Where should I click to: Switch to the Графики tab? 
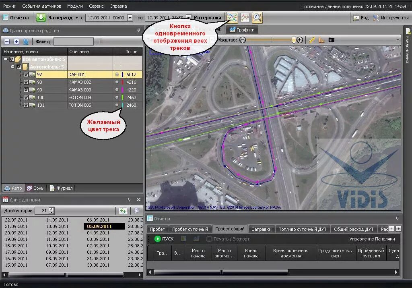pyautogui.click(x=242, y=30)
